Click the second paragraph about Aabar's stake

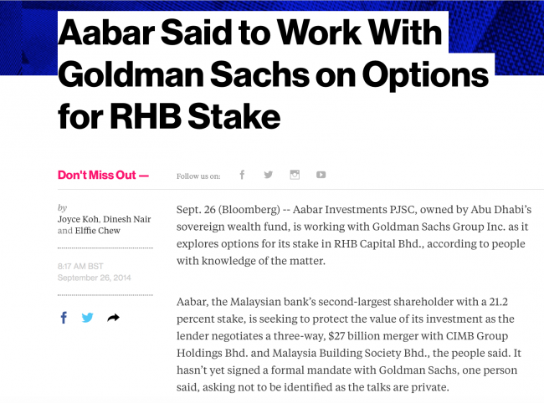pyautogui.click(x=349, y=344)
